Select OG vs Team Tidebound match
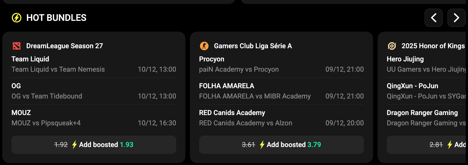 coord(47,96)
